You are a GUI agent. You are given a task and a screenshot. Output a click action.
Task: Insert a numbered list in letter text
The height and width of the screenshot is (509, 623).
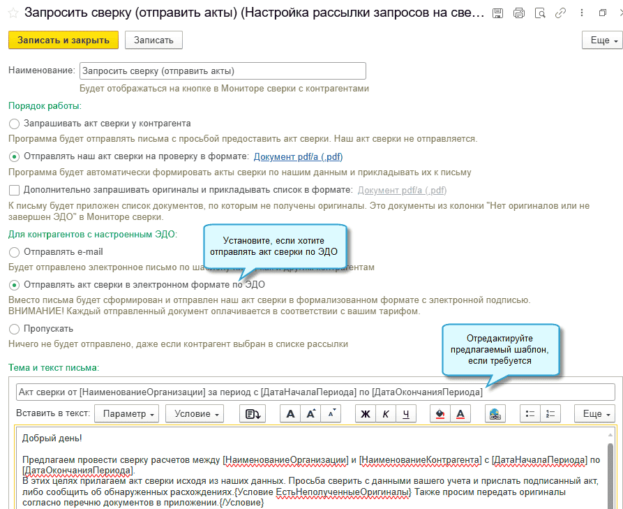click(x=551, y=414)
